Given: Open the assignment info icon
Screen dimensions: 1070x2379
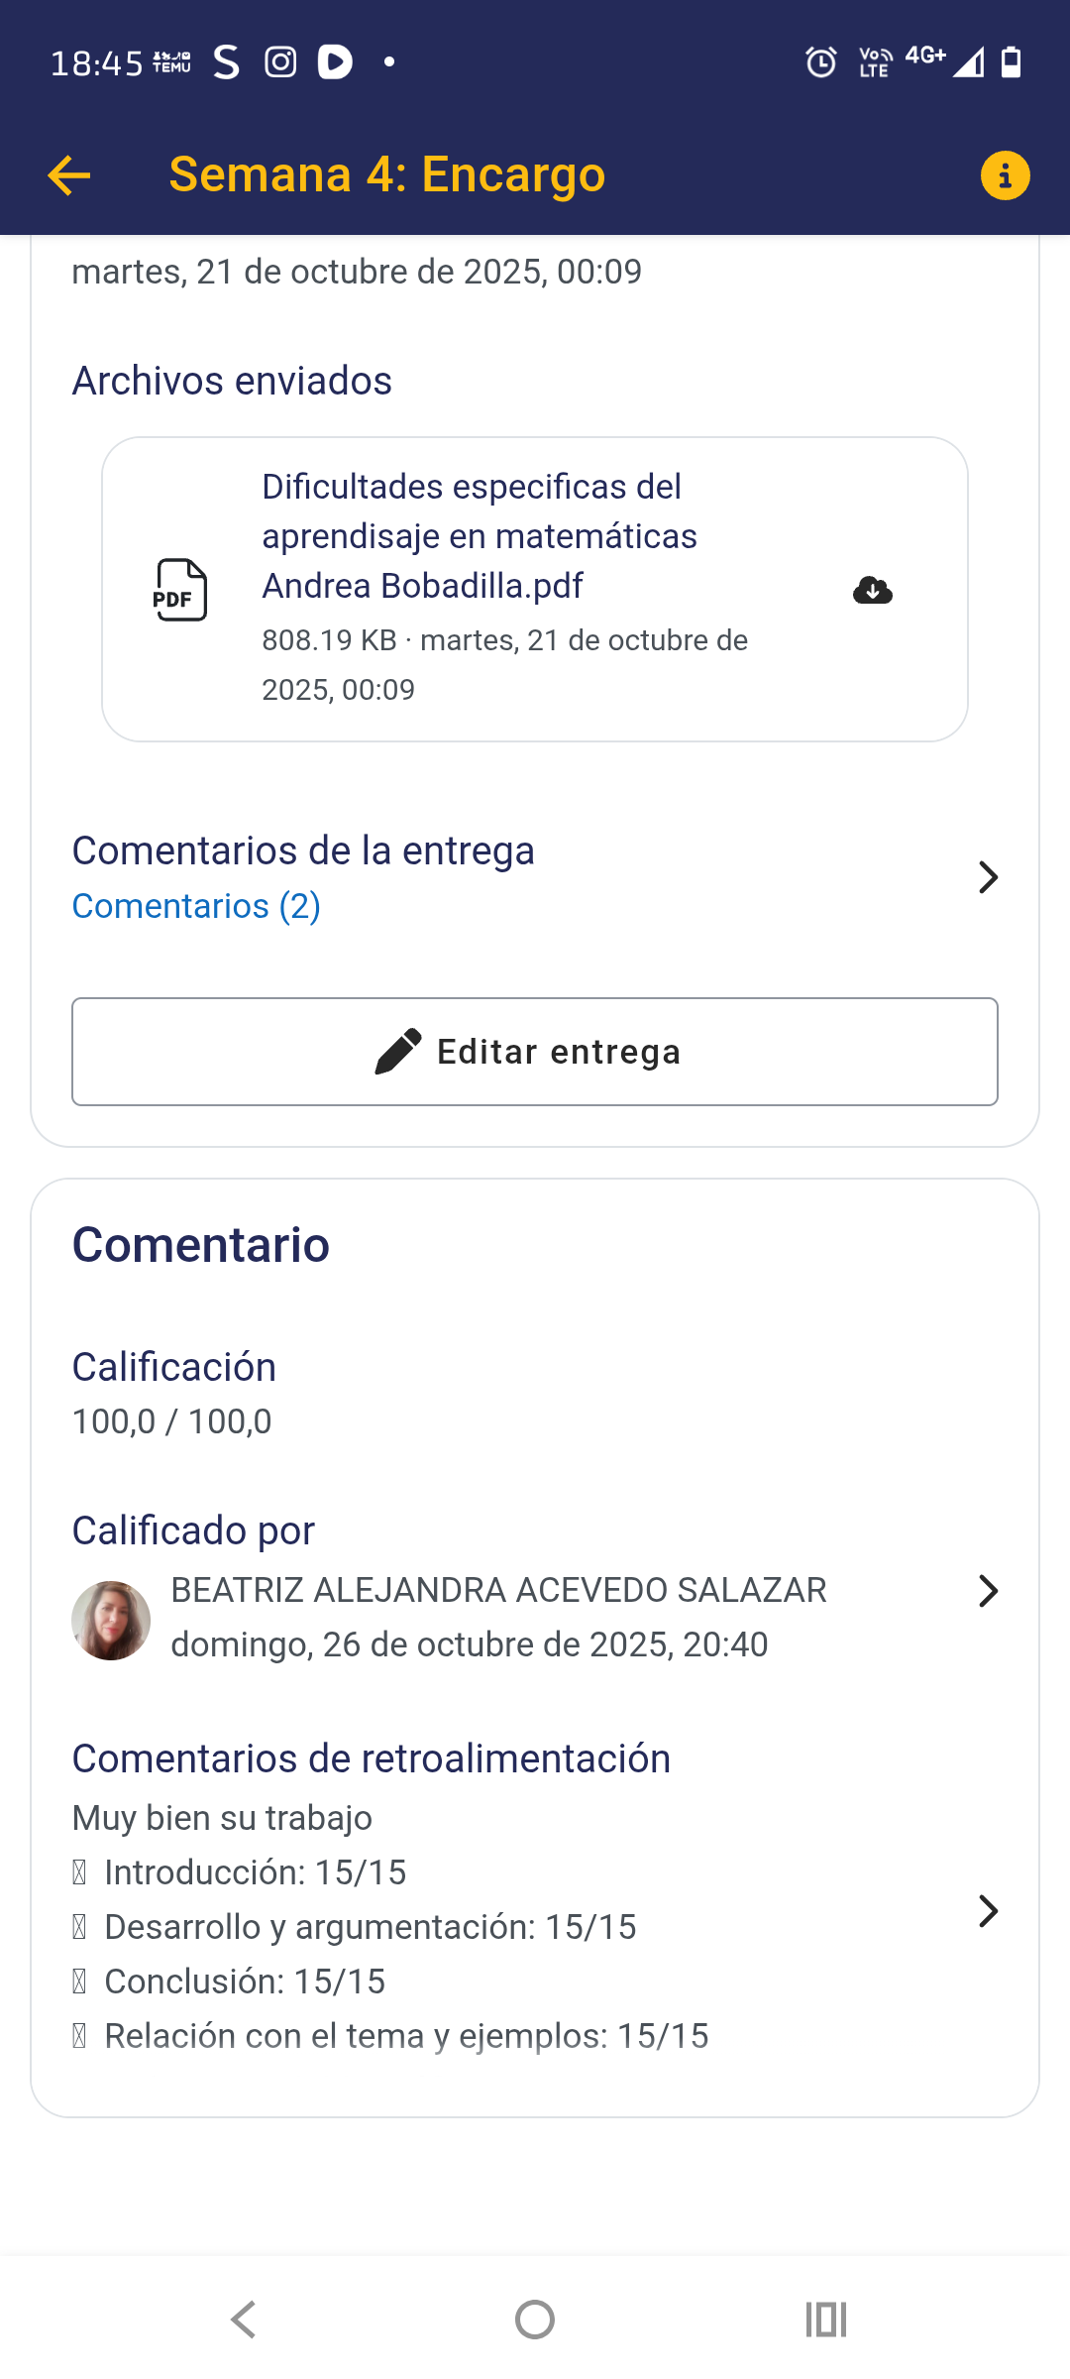Looking at the screenshot, I should [x=1005, y=175].
